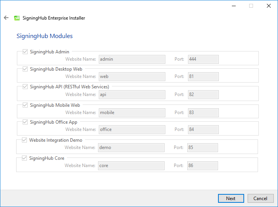Screen dimensions: 278x207
Task: Toggle the SigningHub API checkbox
Action: 25,87
